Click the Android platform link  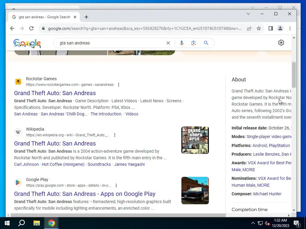[260, 146]
